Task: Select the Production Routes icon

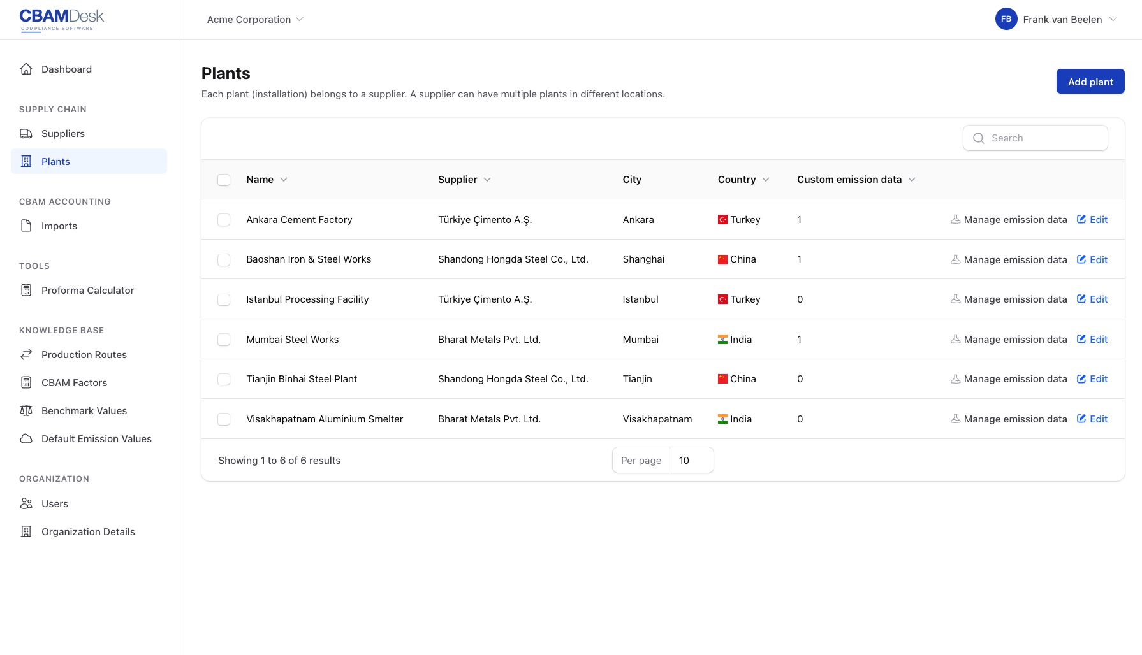Action: pyautogui.click(x=26, y=354)
